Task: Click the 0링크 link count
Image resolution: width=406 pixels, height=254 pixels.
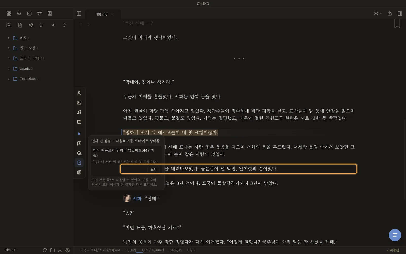Action: 191,250
